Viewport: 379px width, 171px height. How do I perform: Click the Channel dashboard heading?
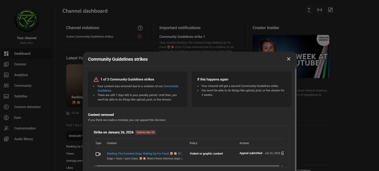click(x=85, y=11)
